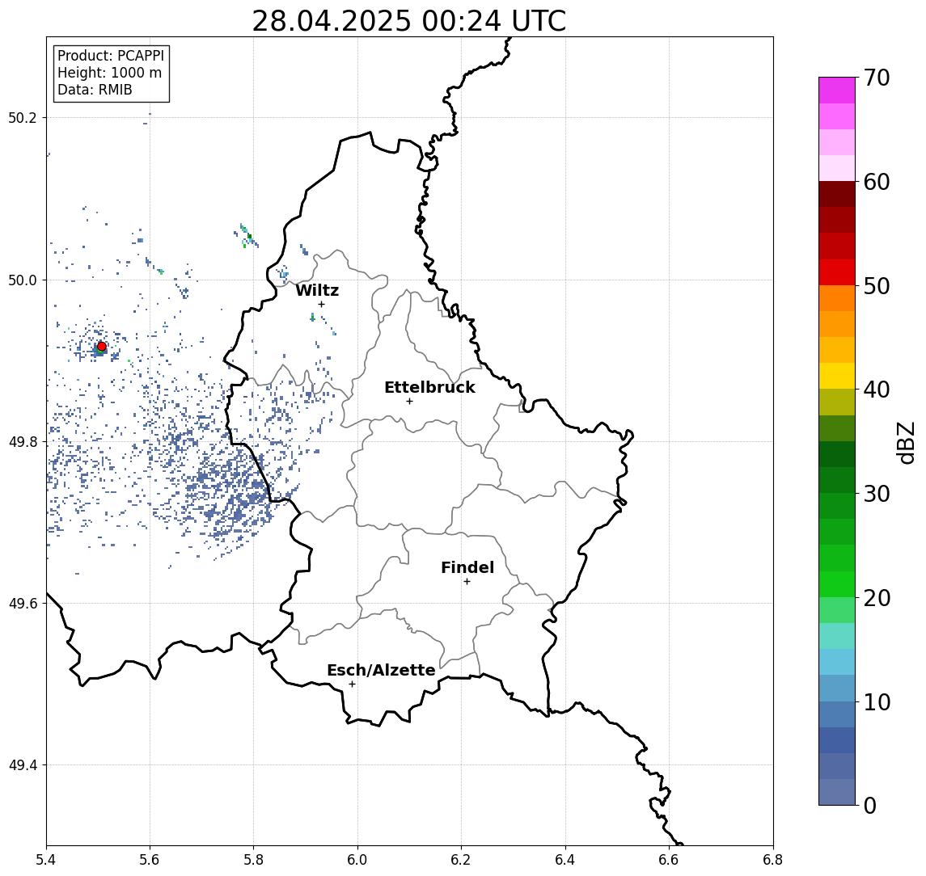Click the latitude tick label 49.4
Screen dimensions: 926x876
(22, 765)
